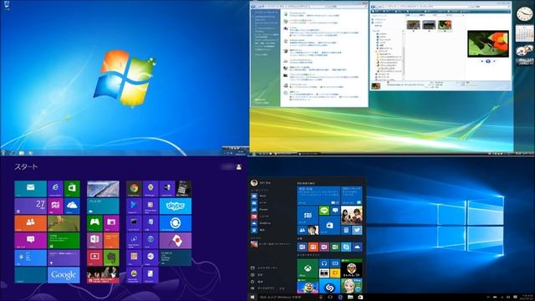The width and height of the screenshot is (535, 301).
Task: Open Microsoft Edge on the Windows 10 taskbar
Action: [340, 298]
